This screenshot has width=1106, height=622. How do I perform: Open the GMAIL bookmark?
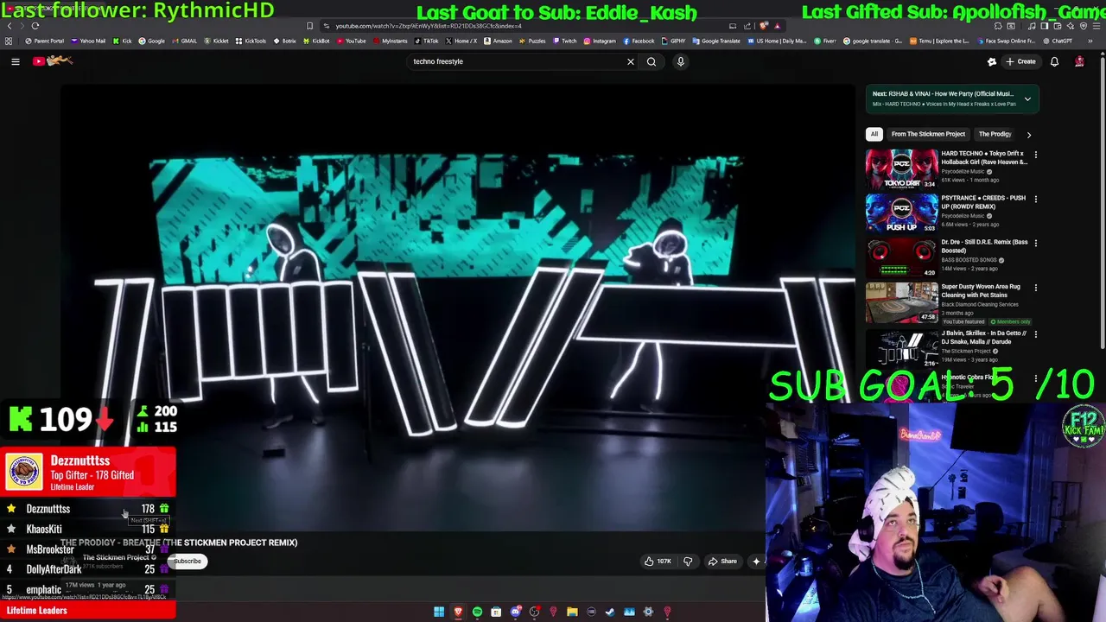click(x=184, y=41)
